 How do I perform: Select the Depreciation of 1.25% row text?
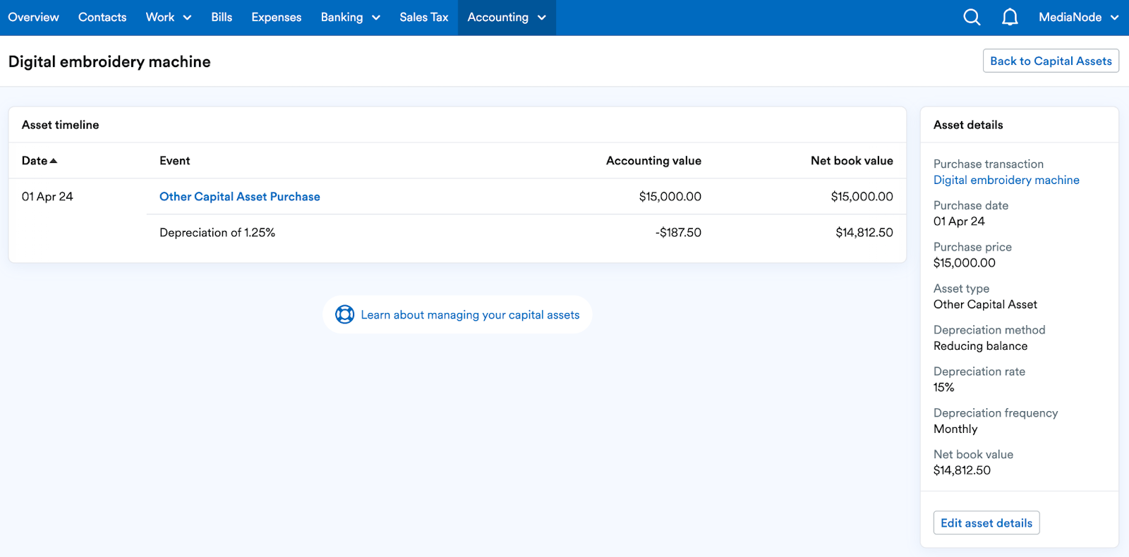point(217,233)
